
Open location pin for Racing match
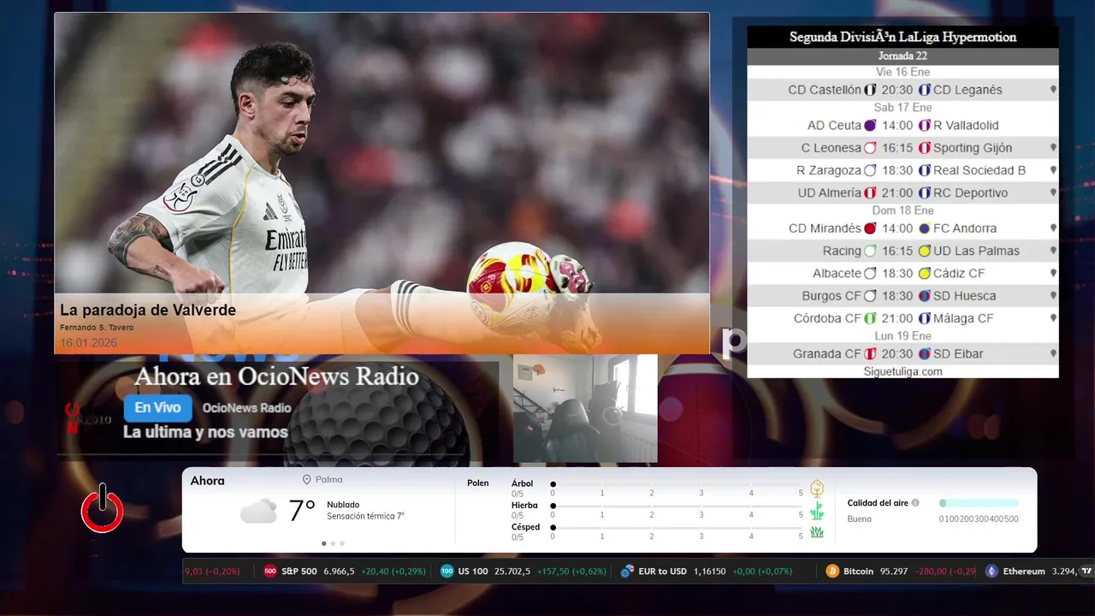click(1053, 251)
